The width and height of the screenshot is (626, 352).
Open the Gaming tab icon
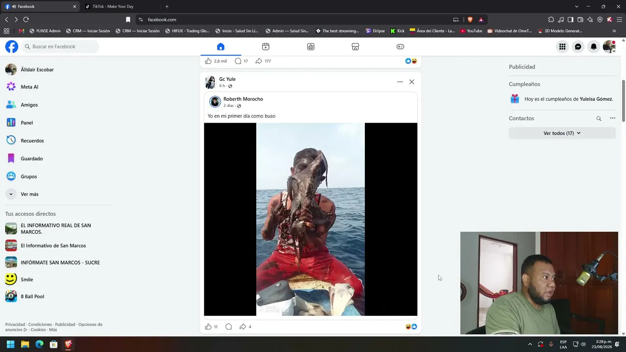point(400,46)
